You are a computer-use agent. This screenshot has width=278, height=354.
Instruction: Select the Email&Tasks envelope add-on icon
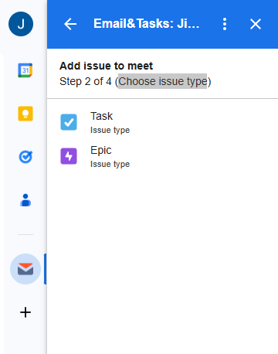click(x=25, y=269)
